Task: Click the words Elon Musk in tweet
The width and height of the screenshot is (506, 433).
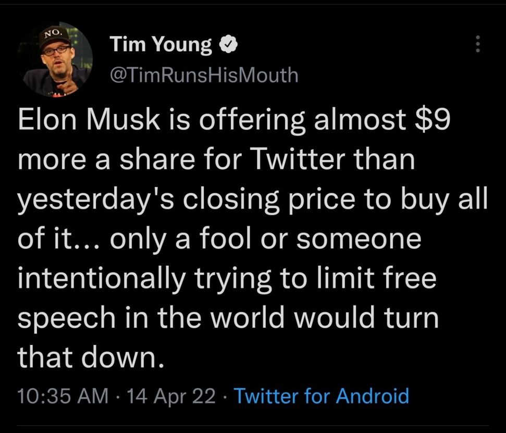Action: pyautogui.click(x=89, y=119)
